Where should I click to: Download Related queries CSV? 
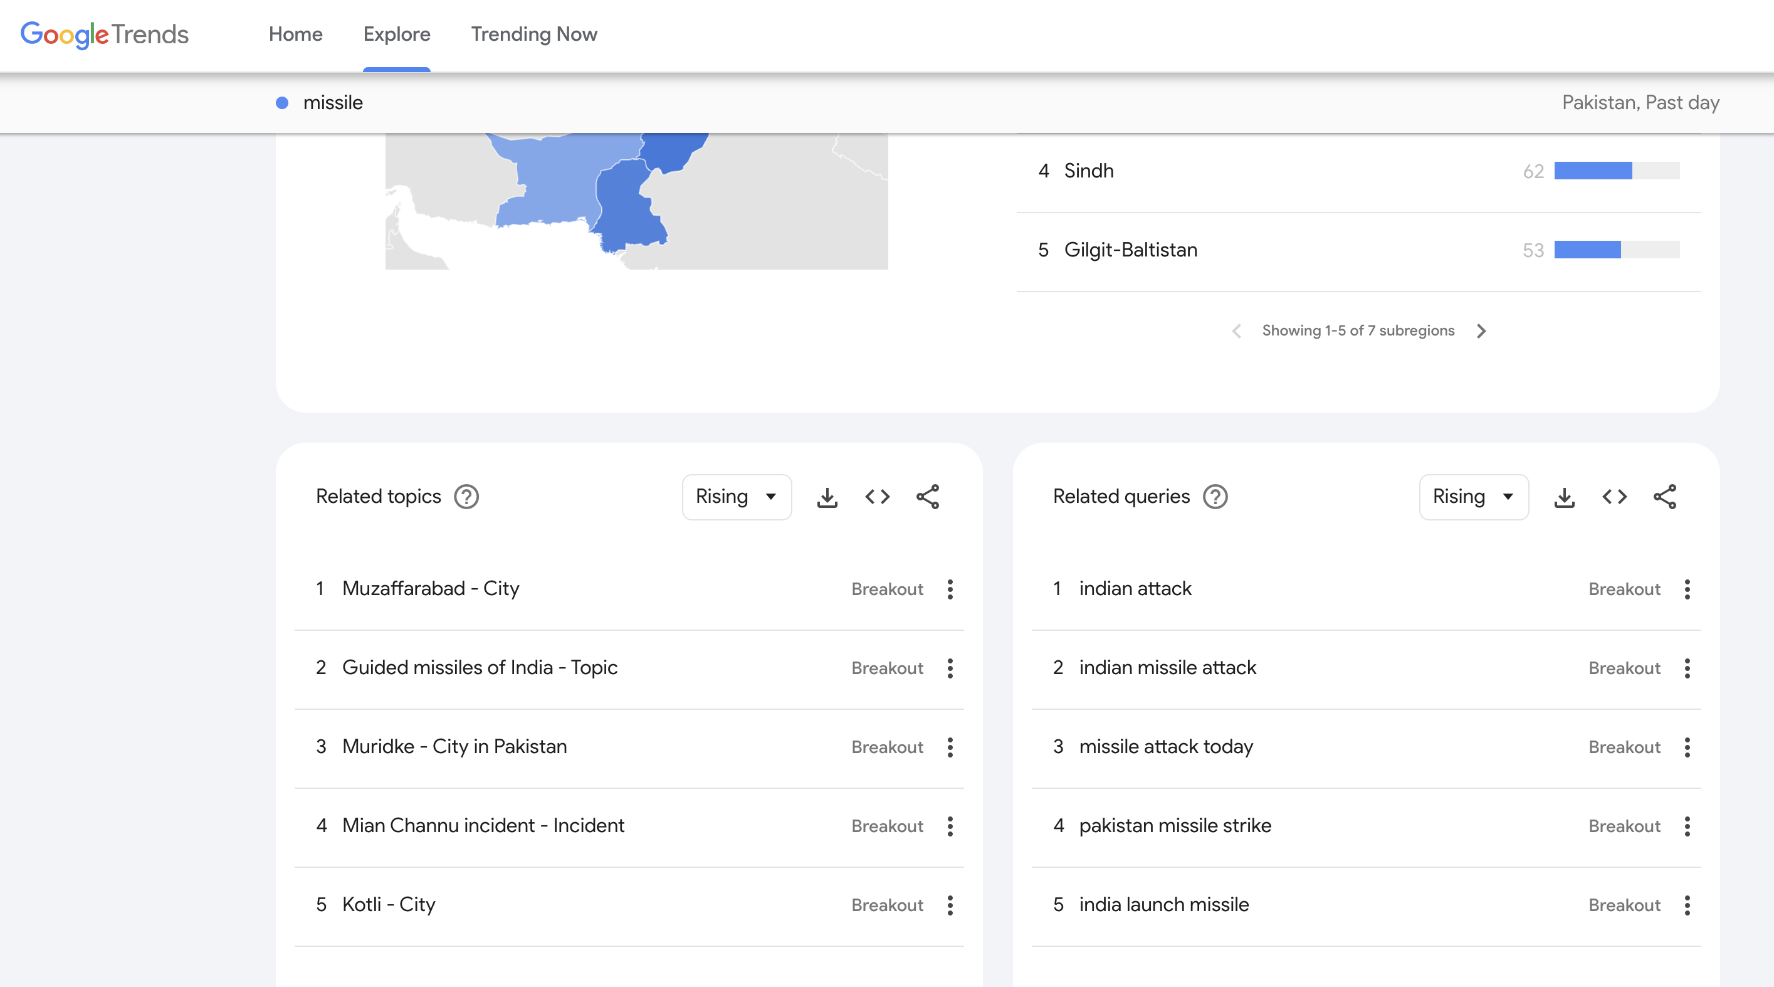pos(1565,497)
